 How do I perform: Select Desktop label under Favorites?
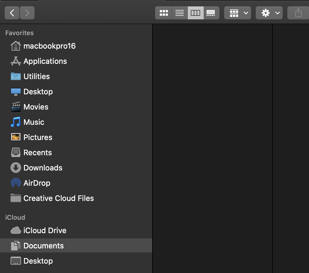pyautogui.click(x=38, y=92)
